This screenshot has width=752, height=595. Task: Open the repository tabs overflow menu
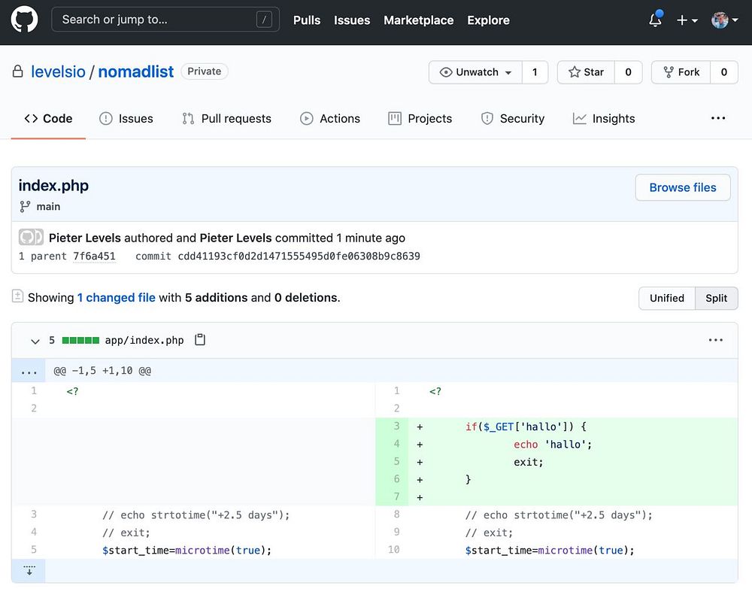pos(718,118)
